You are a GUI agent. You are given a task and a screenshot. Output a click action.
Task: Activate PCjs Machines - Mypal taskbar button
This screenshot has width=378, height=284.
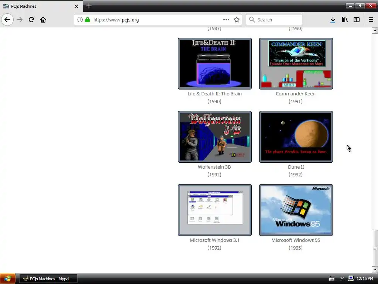click(x=48, y=279)
